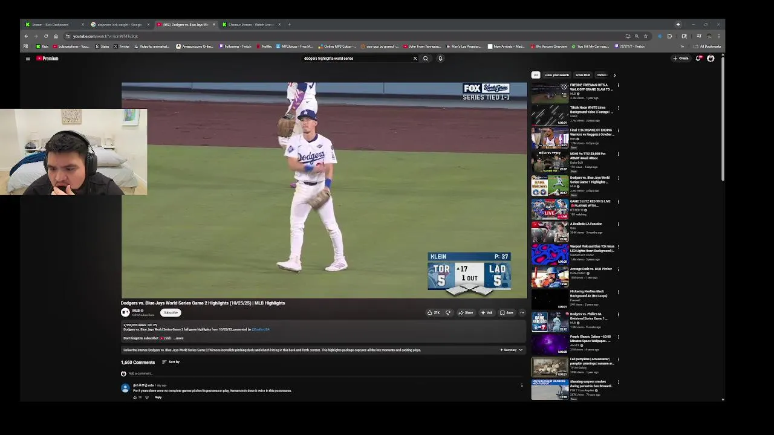The image size is (774, 435).
Task: Open the Dodgers vs. Phillies Division Series thumbnail
Action: pyautogui.click(x=550, y=322)
